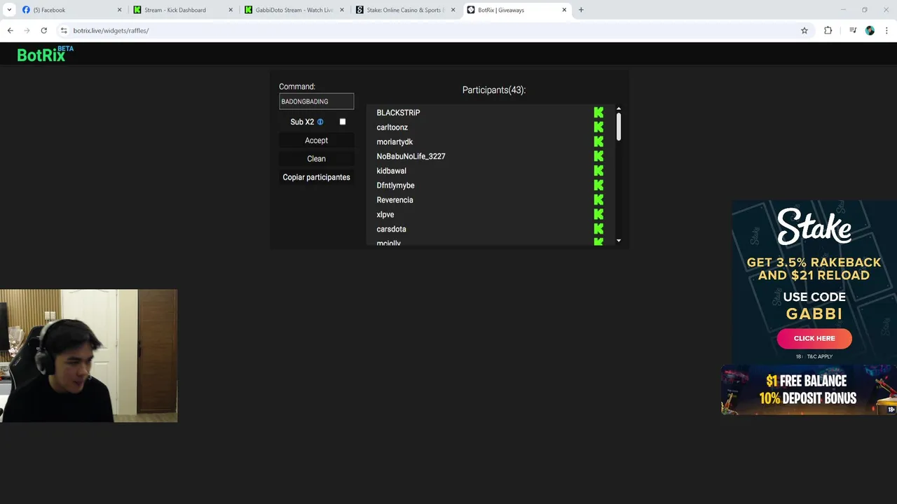This screenshot has height=504, width=897.
Task: Open the tab search dropdown arrow
Action: pyautogui.click(x=10, y=10)
